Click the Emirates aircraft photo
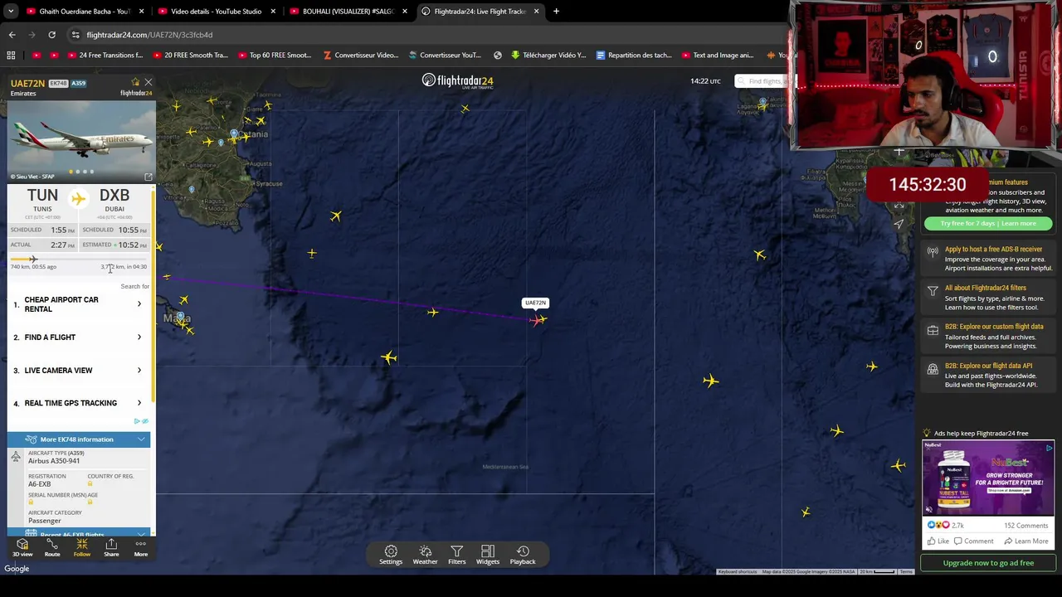The height and width of the screenshot is (597, 1062). click(x=81, y=141)
